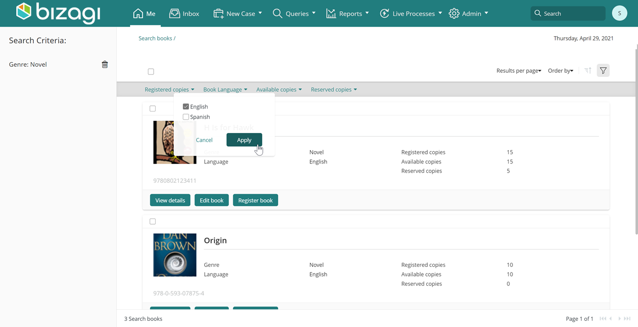Select the H is for Hawk card checkbox
This screenshot has height=327, width=638.
(x=153, y=108)
